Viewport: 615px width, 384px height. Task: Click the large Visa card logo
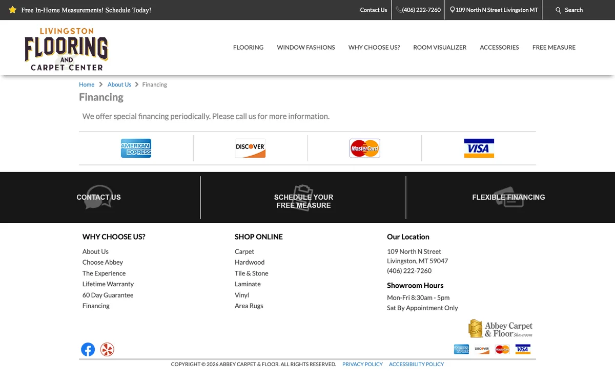[x=479, y=148]
